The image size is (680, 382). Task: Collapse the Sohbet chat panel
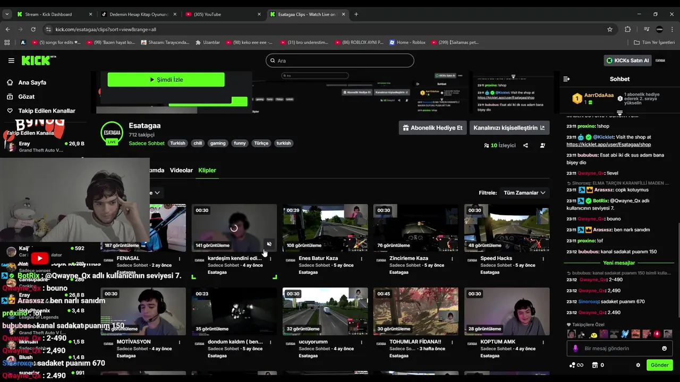(566, 79)
